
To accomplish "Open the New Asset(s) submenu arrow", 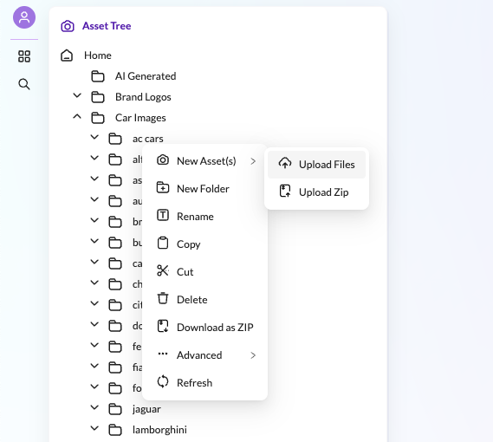I will tap(253, 161).
